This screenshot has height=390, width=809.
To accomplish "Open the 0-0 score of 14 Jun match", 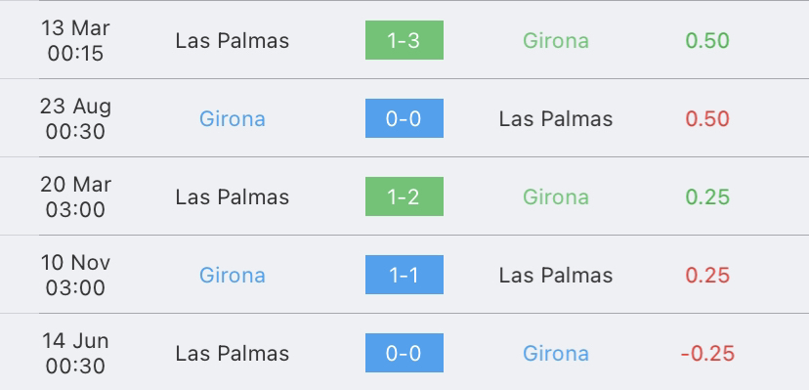I will click(404, 353).
